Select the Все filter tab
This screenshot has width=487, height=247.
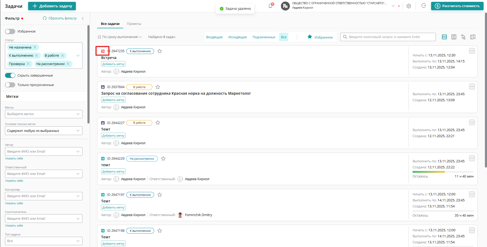click(284, 37)
